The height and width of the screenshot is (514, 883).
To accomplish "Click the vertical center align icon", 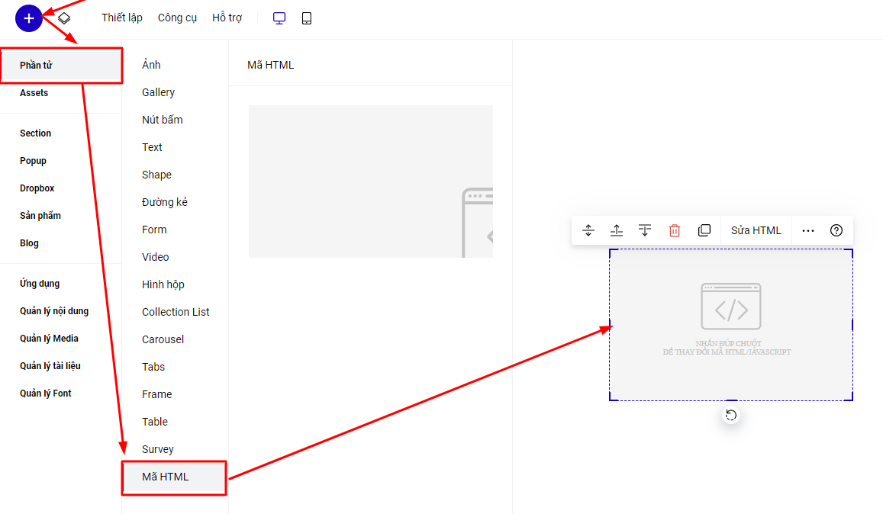I will [x=588, y=230].
